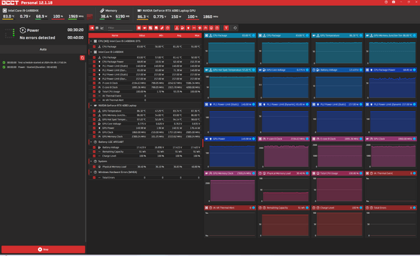Collapse the Intel Core i9-14900HX sensor group
This screenshot has width=420, height=256.
[x=91, y=52]
